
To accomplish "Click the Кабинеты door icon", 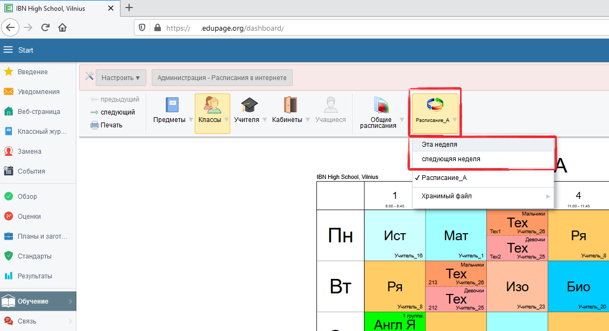I will [x=290, y=105].
